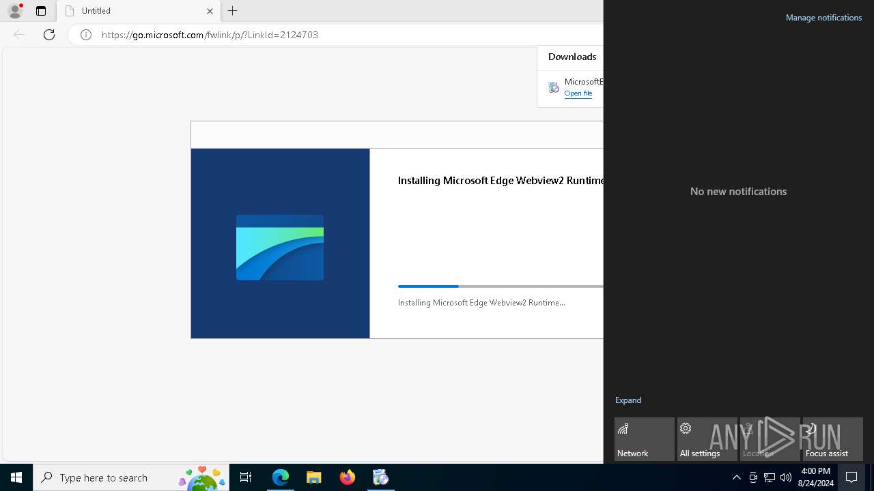Switch to the installer taskbar icon
This screenshot has height=491, width=874.
(x=381, y=477)
